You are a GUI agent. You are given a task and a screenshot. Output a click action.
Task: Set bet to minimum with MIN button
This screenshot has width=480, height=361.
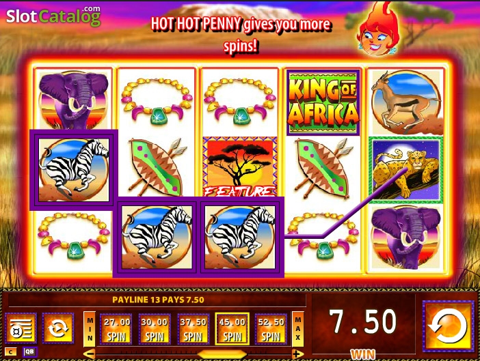pos(90,329)
